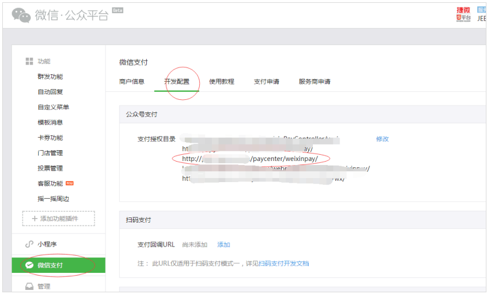The image size is (491, 294).
Task: Click the 捷微 platform logo at top right
Action: click(464, 14)
